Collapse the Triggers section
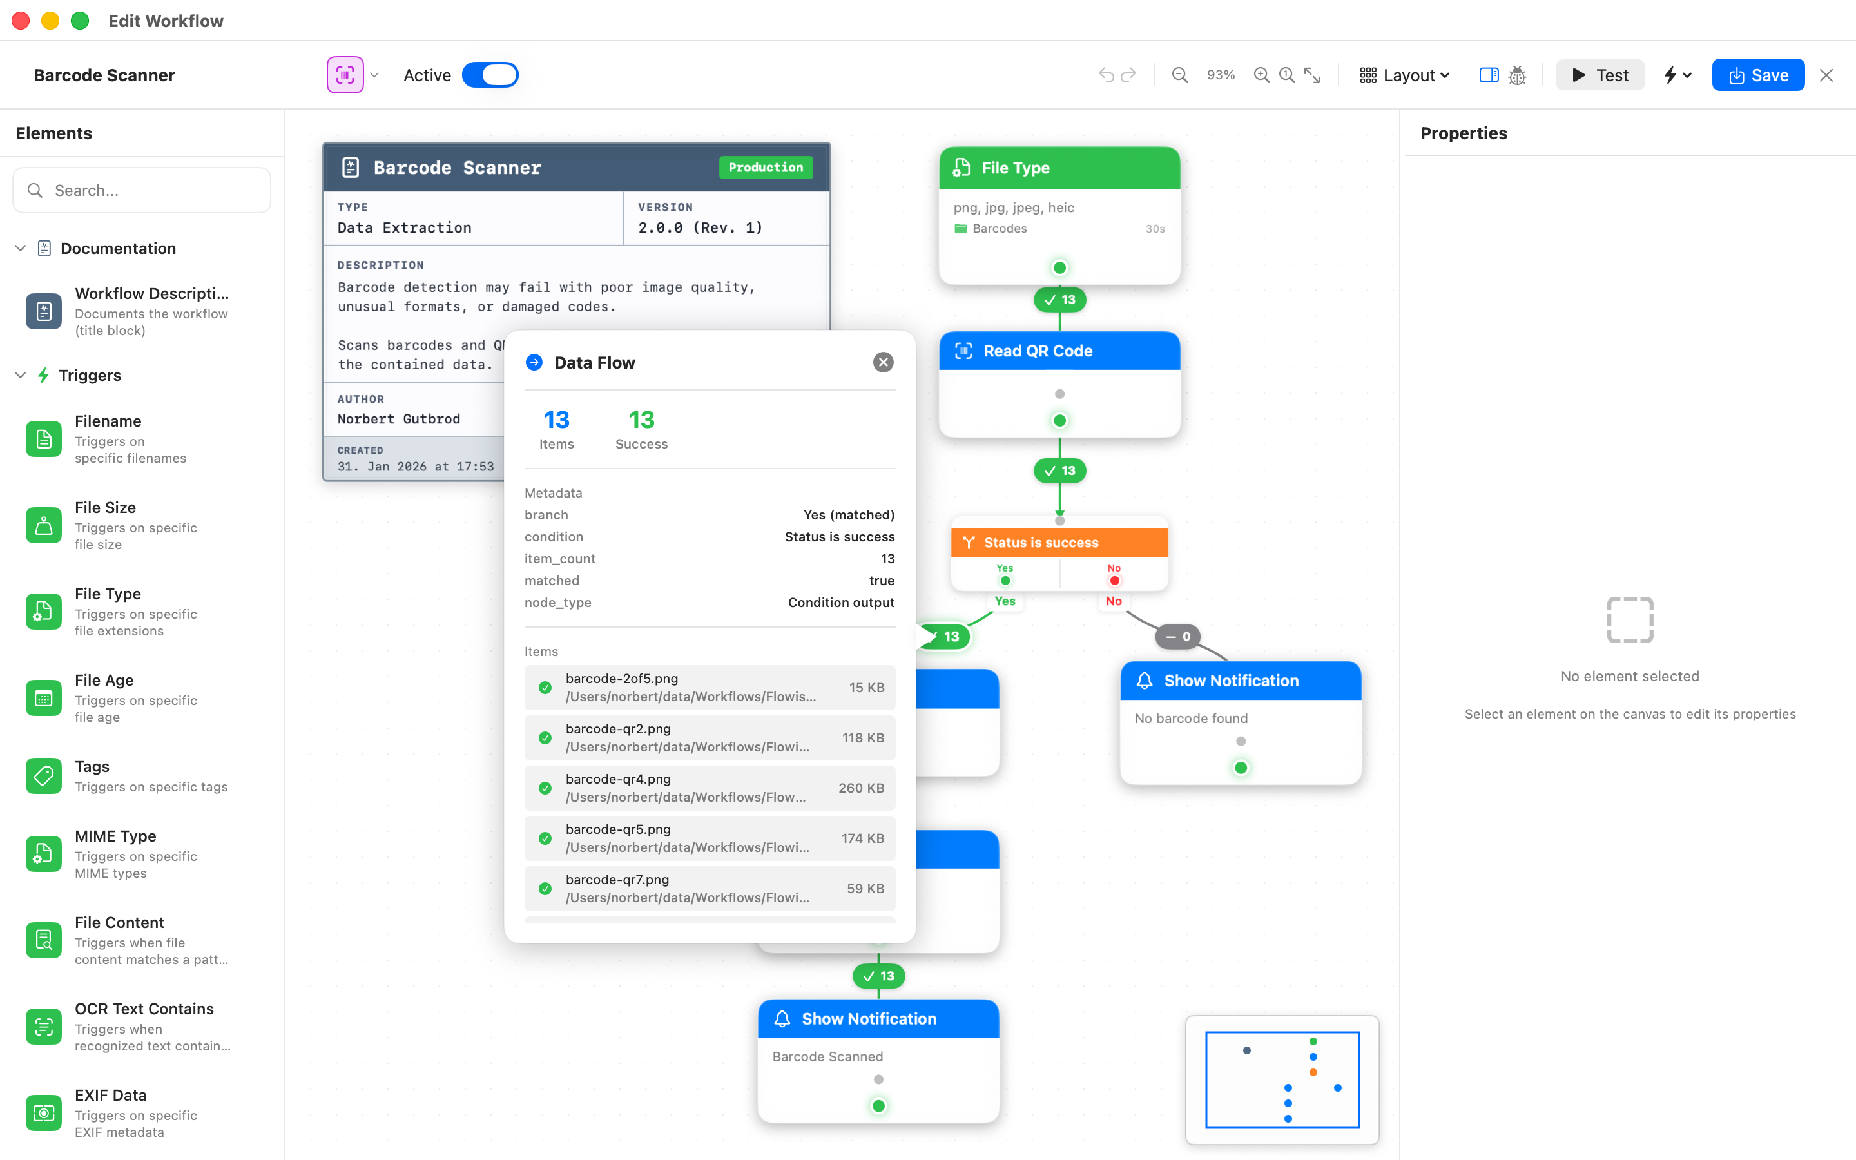The width and height of the screenshot is (1856, 1160). coord(21,375)
